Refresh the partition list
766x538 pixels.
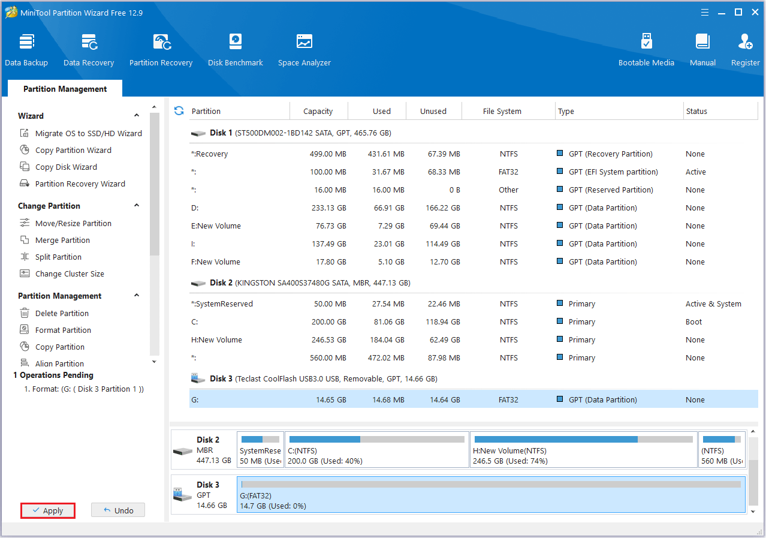179,111
